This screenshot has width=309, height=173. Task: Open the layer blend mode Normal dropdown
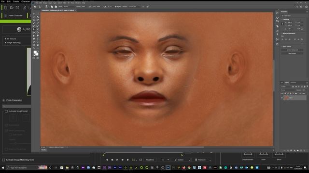tap(288, 90)
